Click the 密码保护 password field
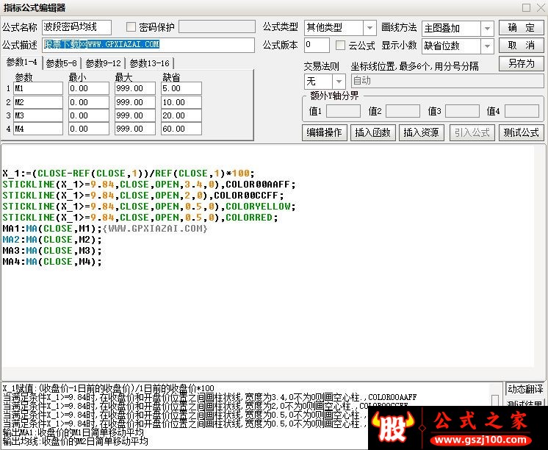The height and width of the screenshot is (450, 548). [x=217, y=27]
